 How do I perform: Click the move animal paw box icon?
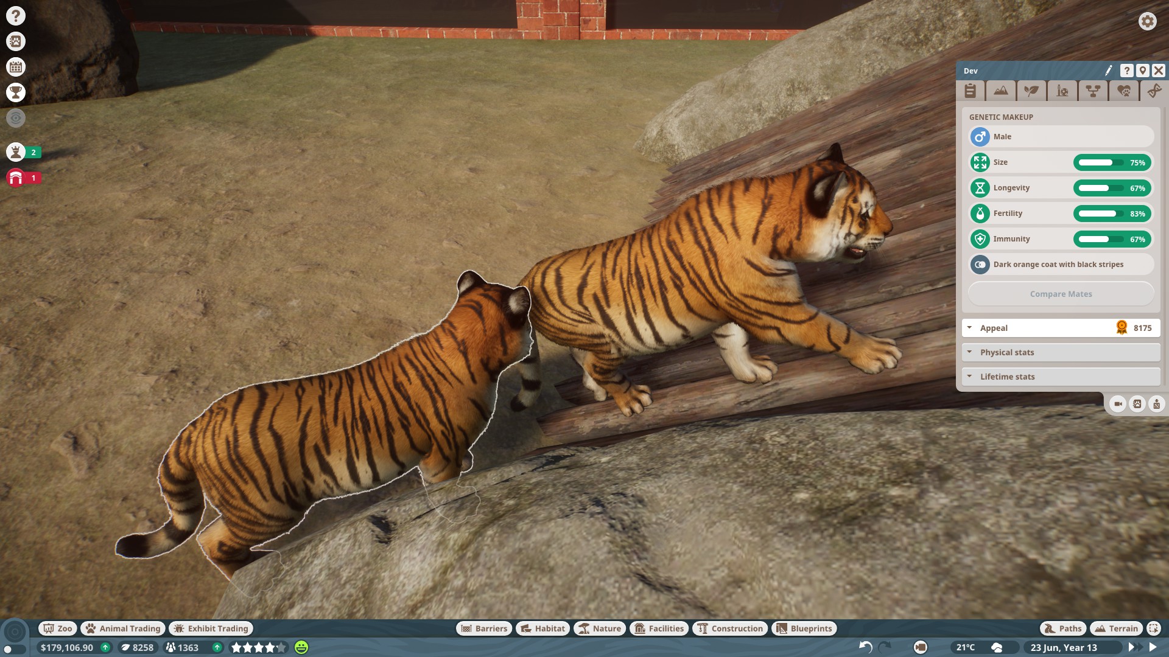1137,404
